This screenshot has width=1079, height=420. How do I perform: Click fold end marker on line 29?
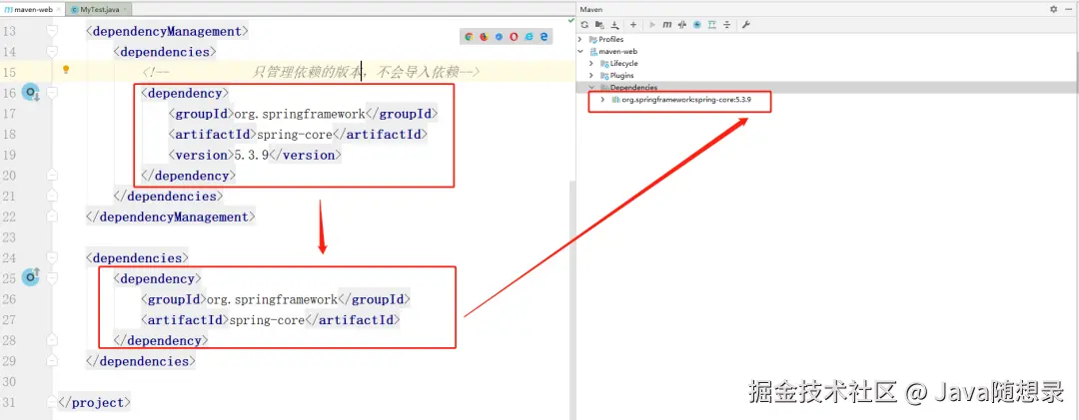coord(52,361)
